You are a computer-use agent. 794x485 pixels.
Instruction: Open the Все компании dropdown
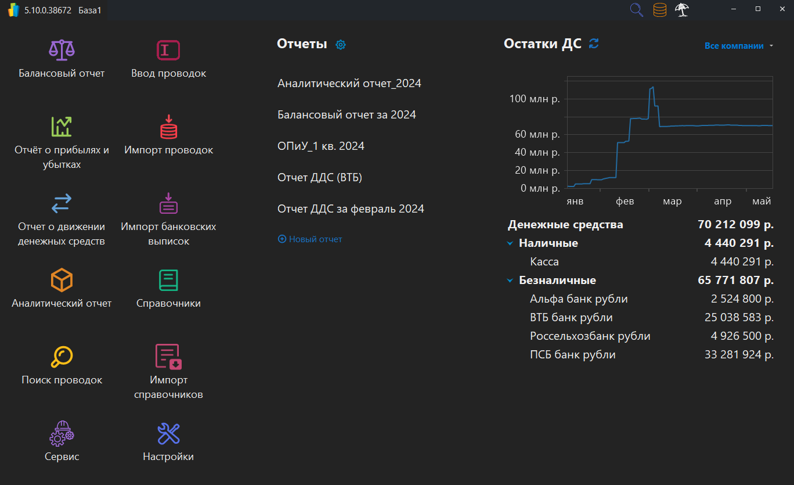(738, 45)
